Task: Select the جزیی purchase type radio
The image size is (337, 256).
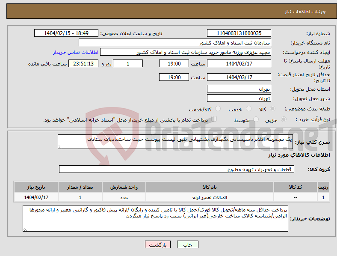Action: point(284,119)
